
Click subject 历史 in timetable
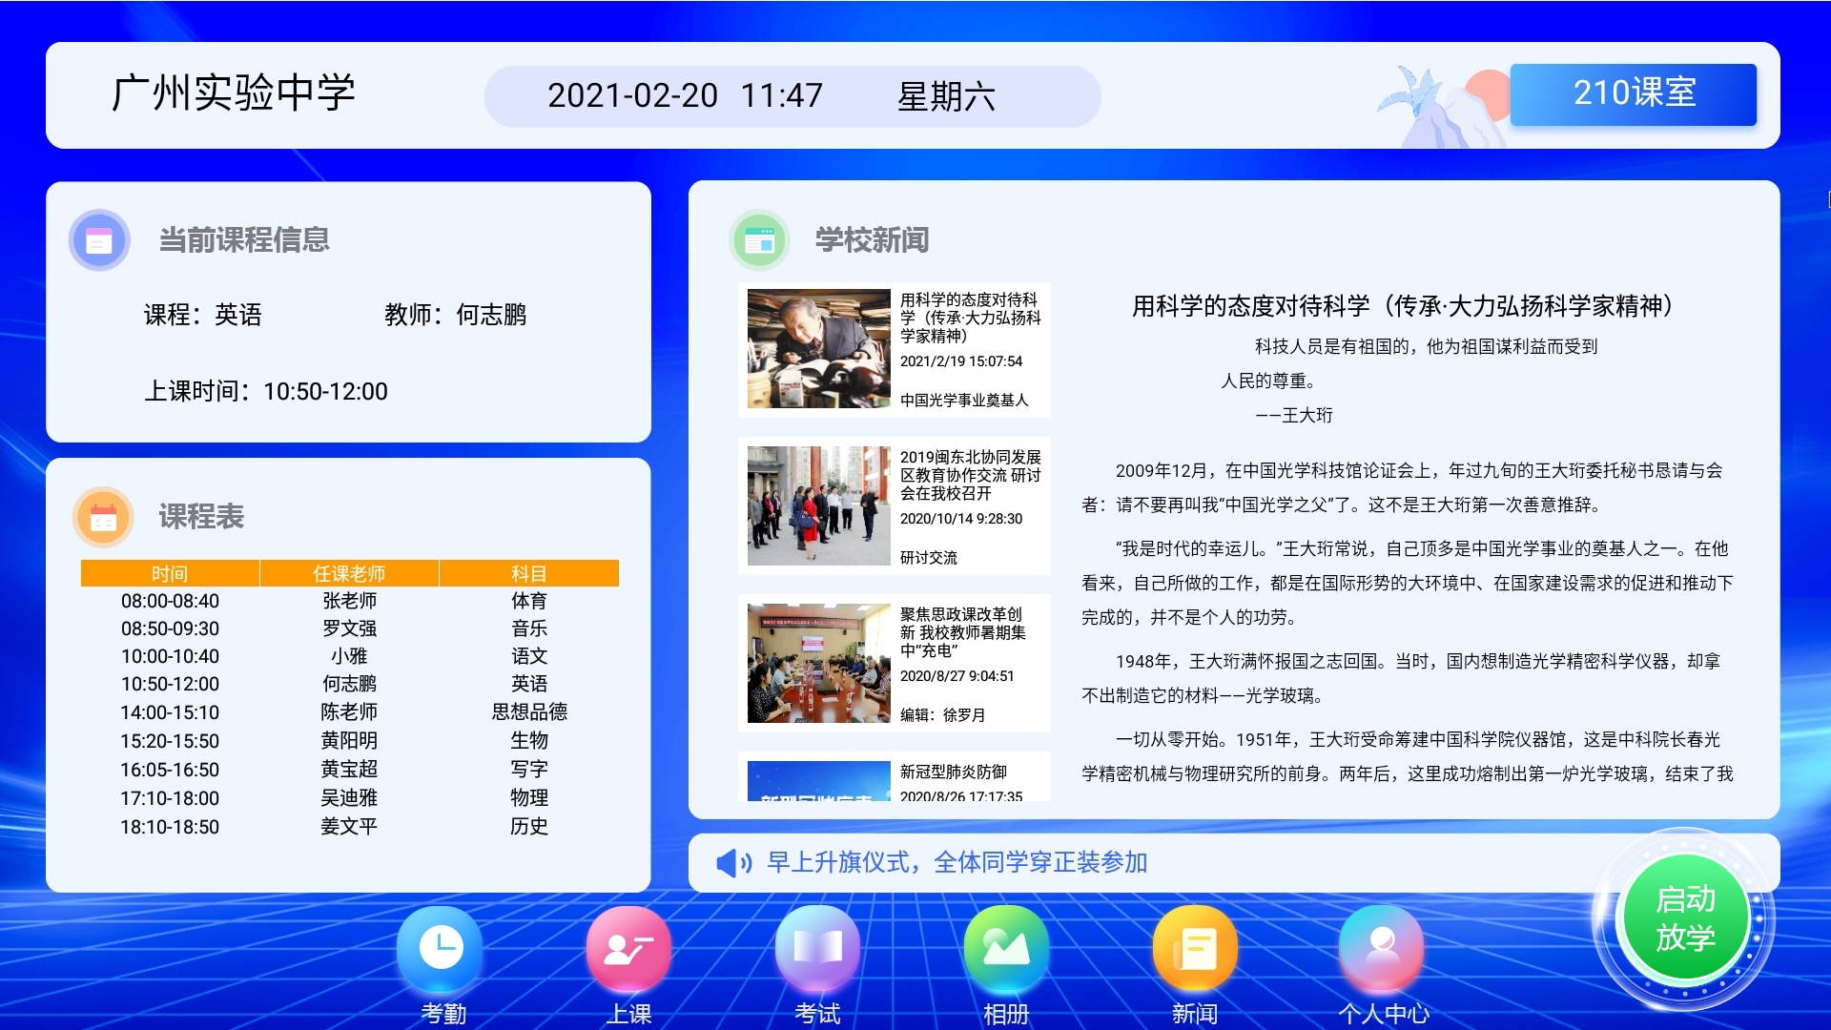click(x=529, y=827)
